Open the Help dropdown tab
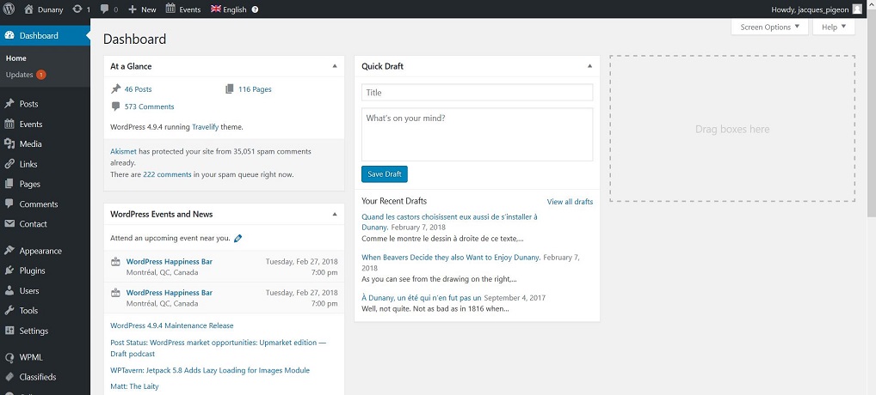 833,27
